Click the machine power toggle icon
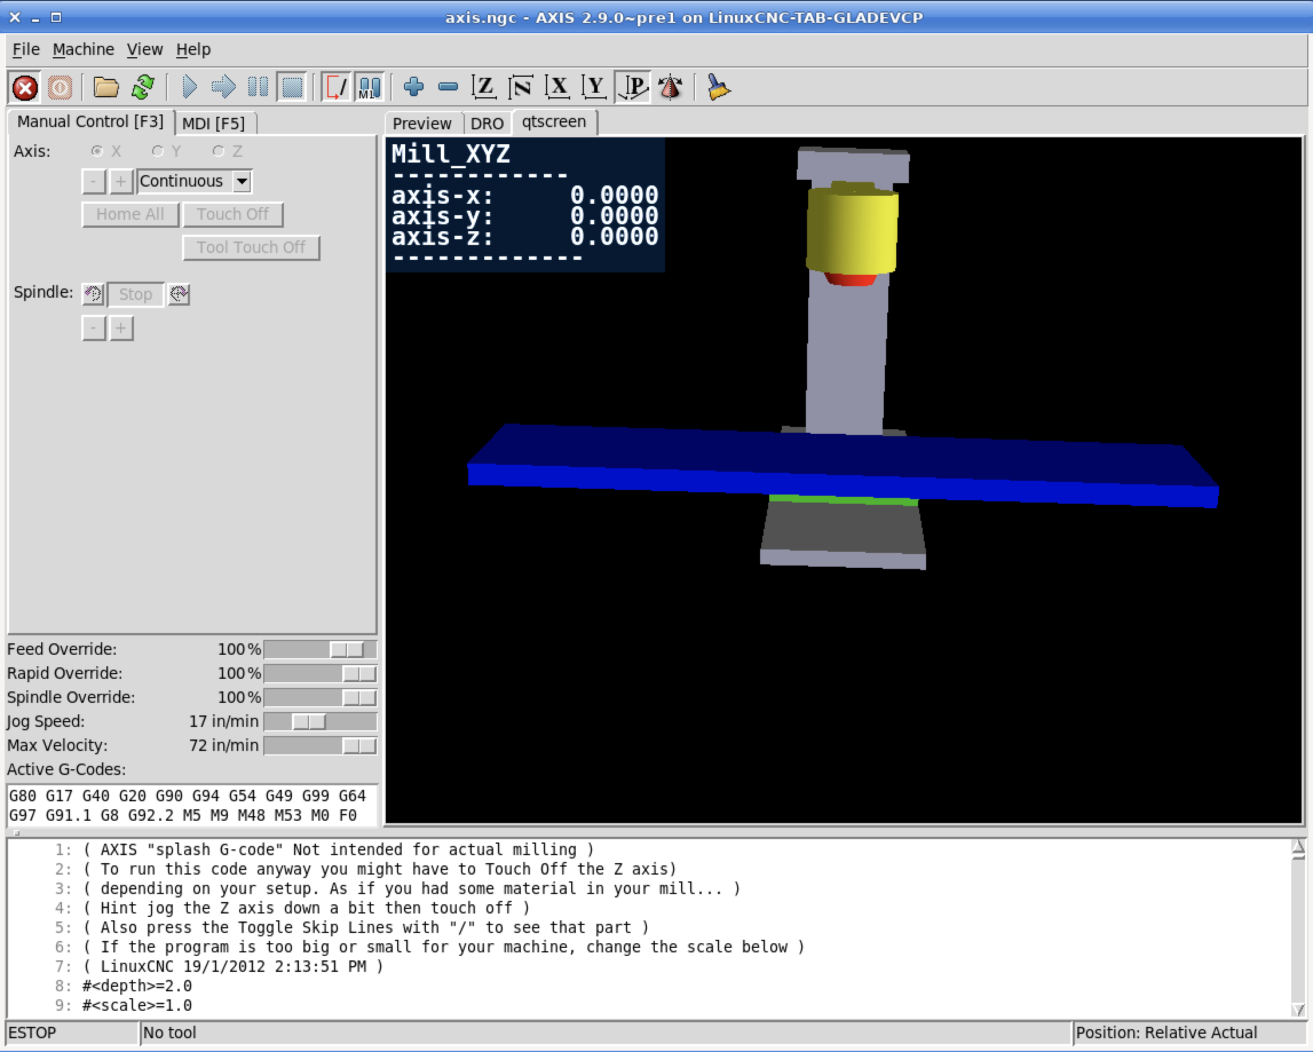 [60, 87]
